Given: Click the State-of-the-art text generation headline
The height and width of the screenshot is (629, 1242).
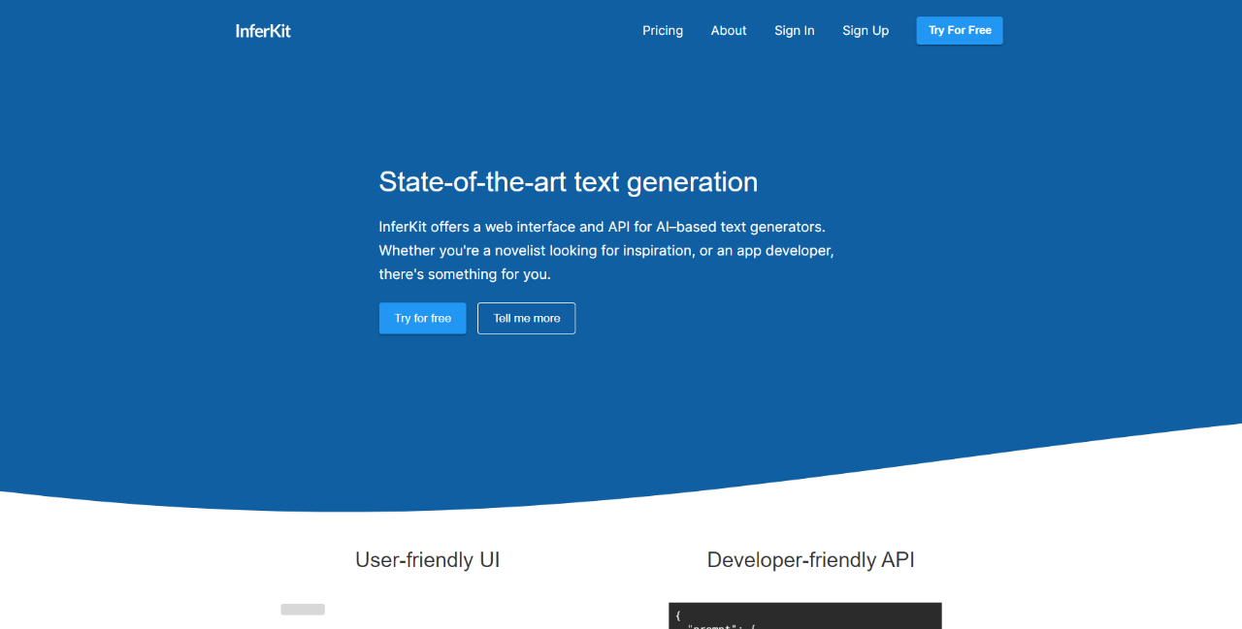Looking at the screenshot, I should coord(569,181).
